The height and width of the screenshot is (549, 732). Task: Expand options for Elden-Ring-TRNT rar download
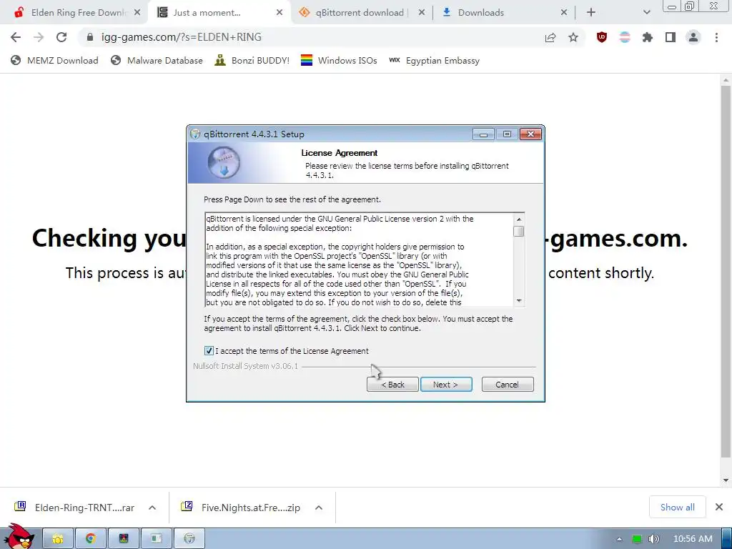coord(152,508)
